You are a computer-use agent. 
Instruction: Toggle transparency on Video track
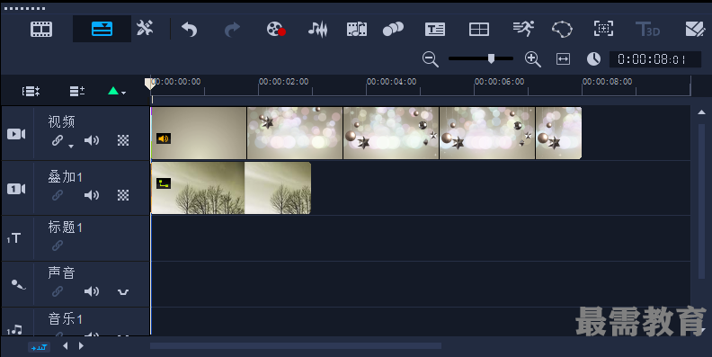(123, 140)
